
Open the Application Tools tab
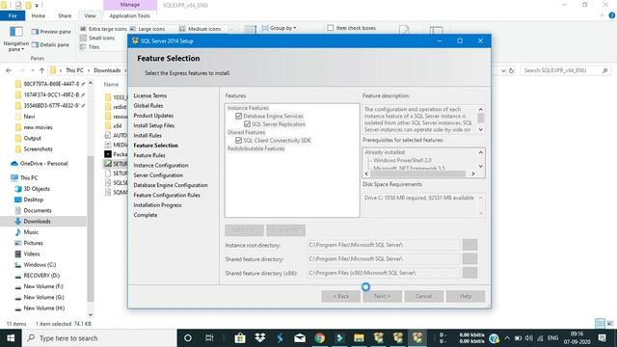[x=130, y=15]
